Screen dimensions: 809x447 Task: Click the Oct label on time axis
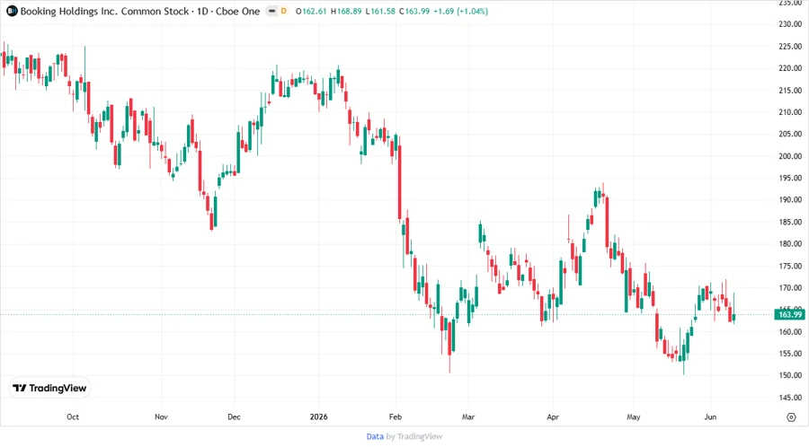tap(73, 417)
